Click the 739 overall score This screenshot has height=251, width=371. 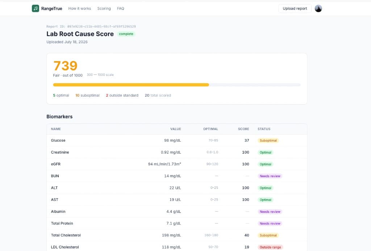pos(66,66)
